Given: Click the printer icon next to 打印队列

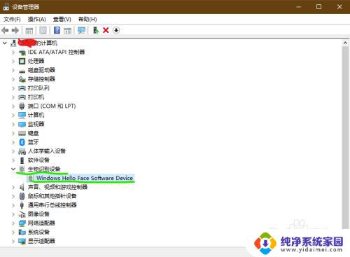Looking at the screenshot, I should 22,88.
